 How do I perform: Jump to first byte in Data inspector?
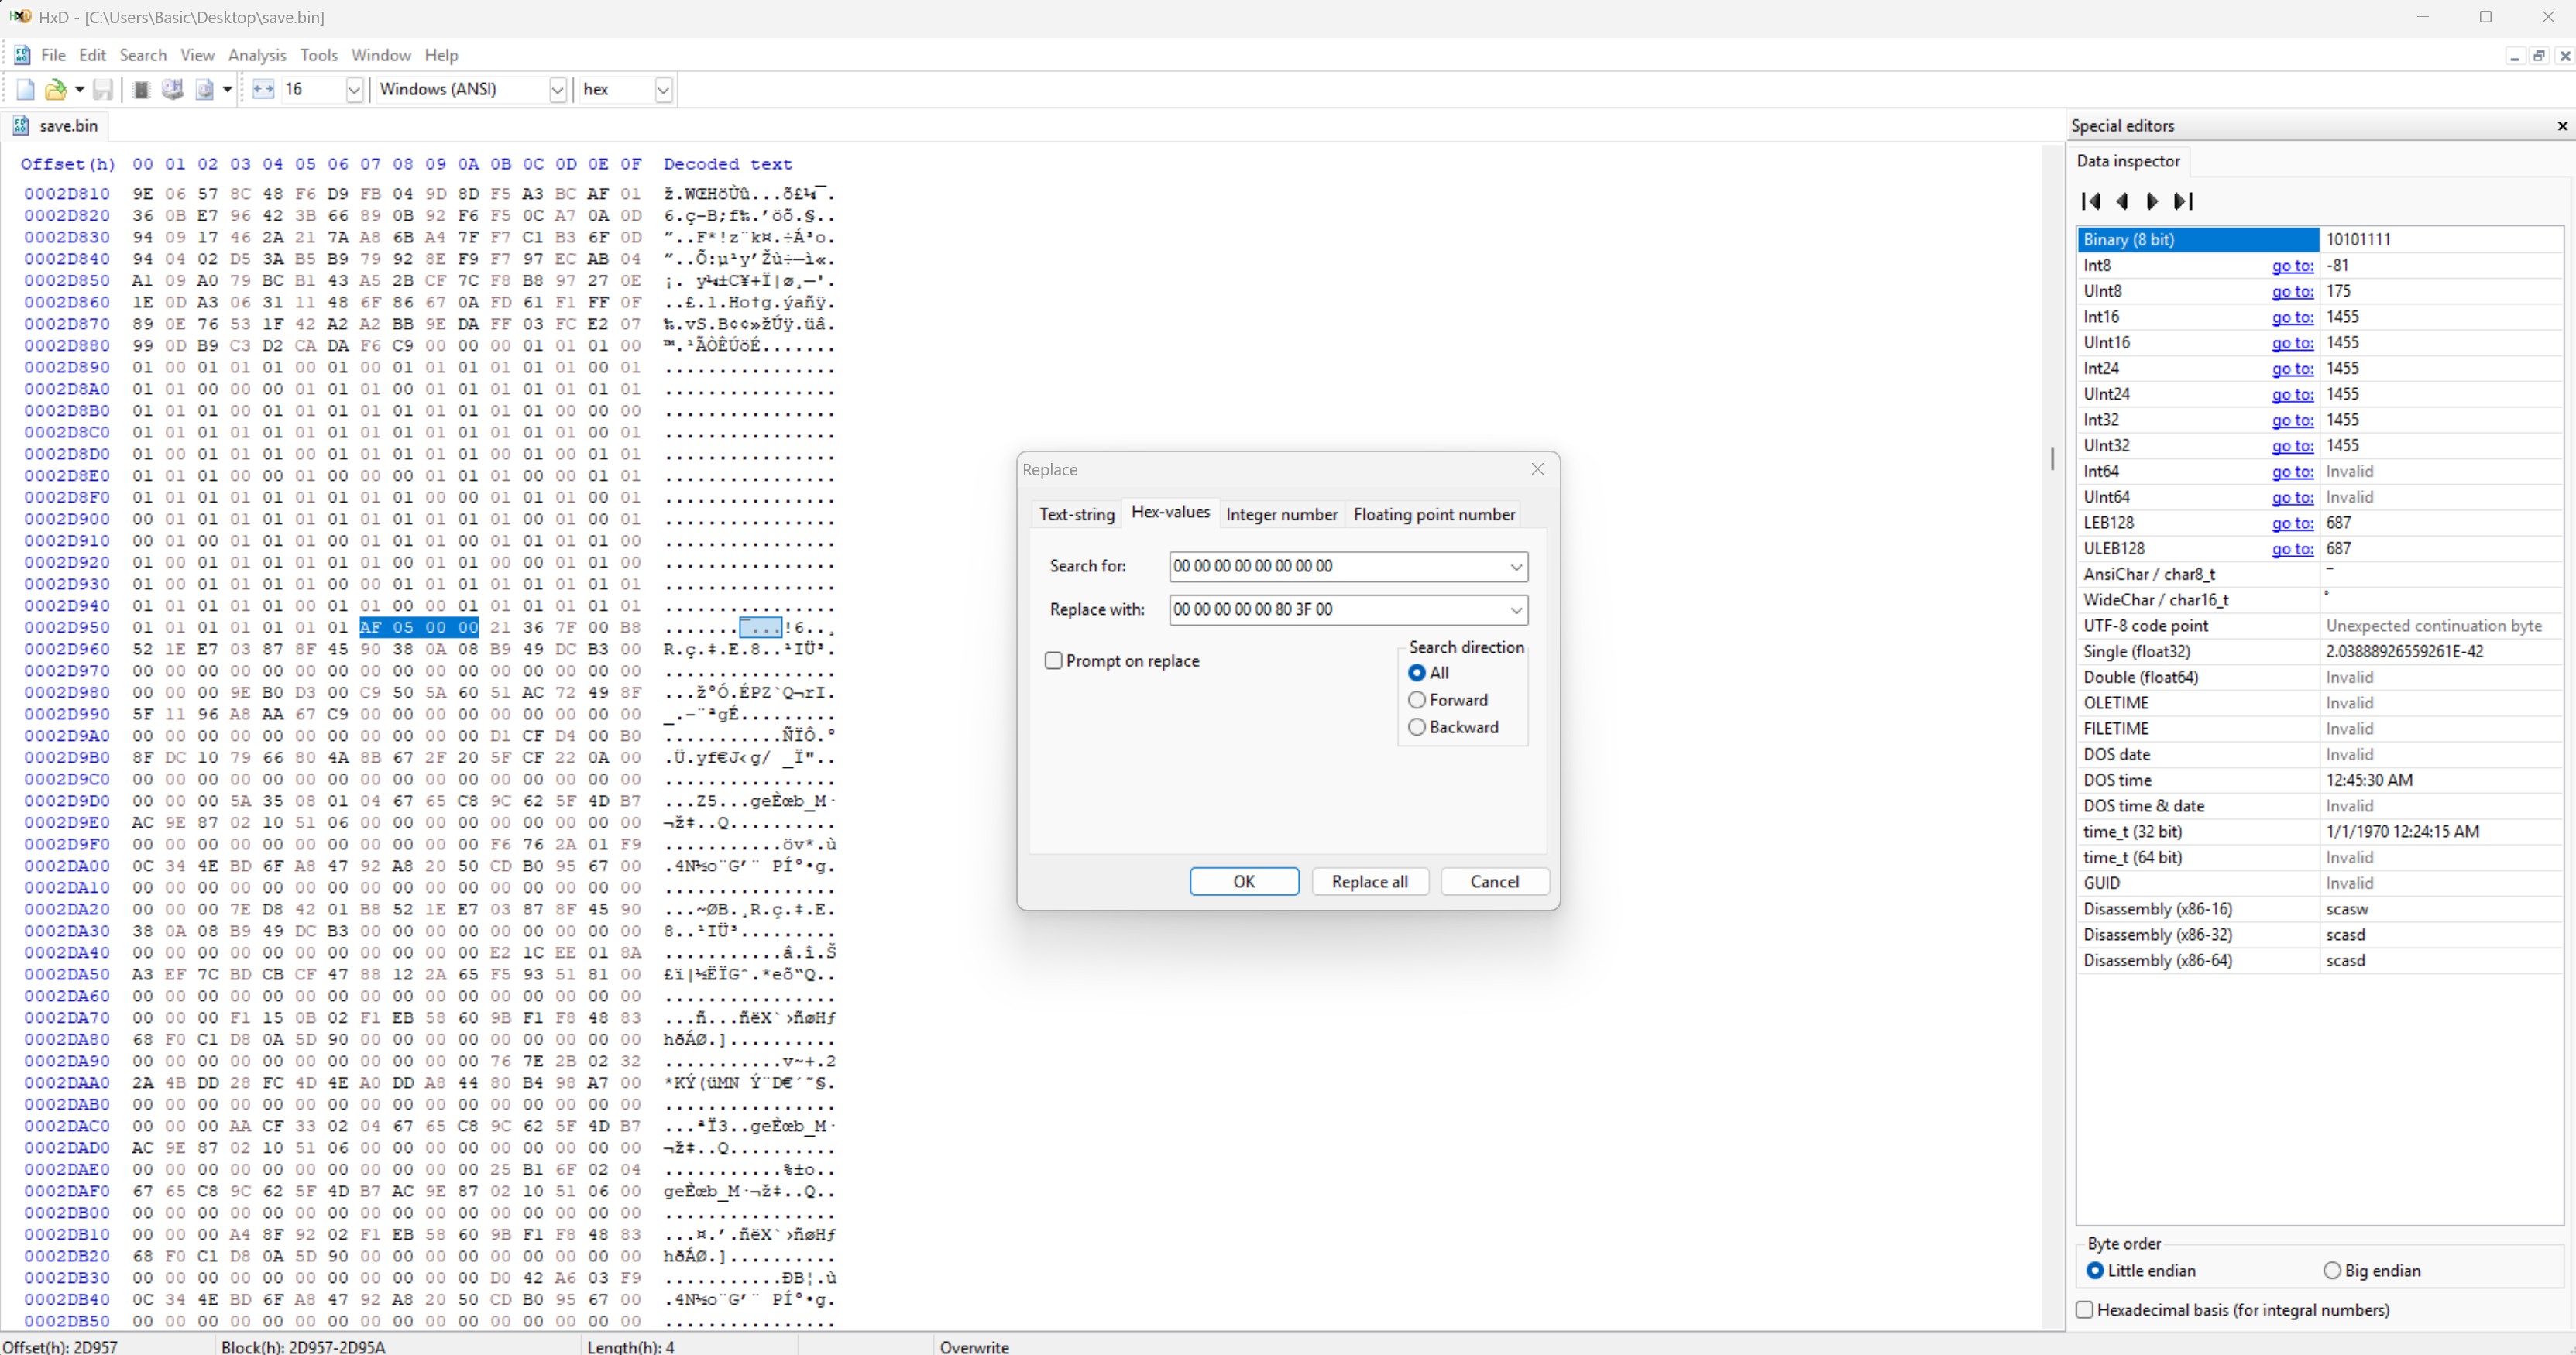(2090, 201)
